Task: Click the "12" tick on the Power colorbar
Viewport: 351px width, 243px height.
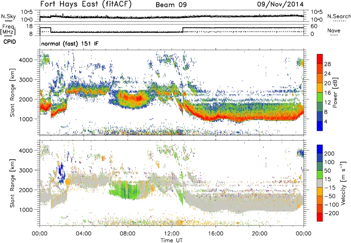Action: pyautogui.click(x=327, y=102)
